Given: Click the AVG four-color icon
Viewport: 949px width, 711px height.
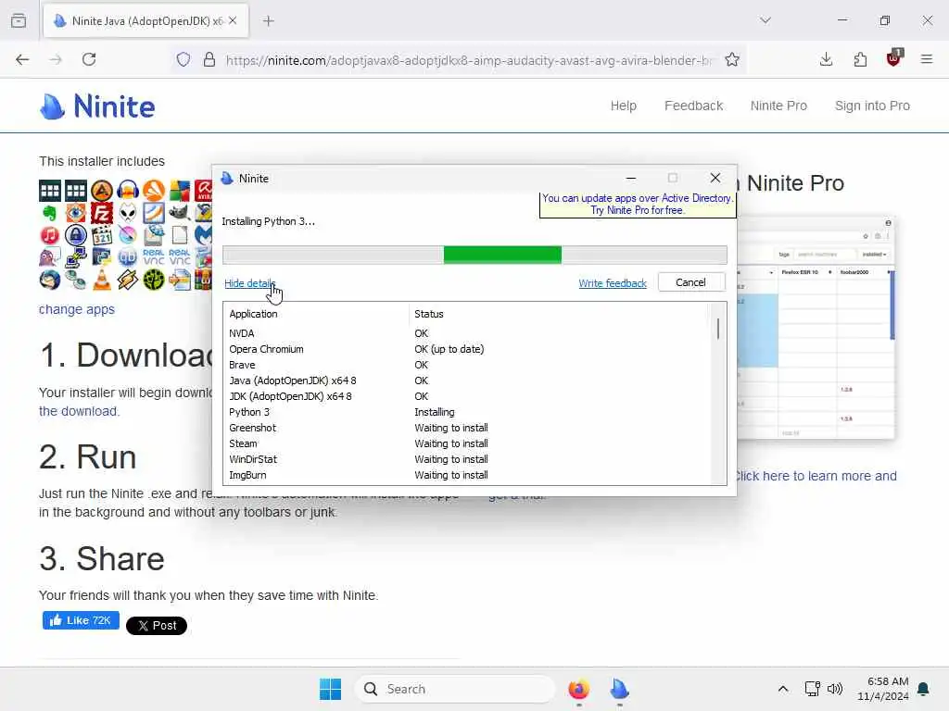Looking at the screenshot, I should tap(180, 191).
